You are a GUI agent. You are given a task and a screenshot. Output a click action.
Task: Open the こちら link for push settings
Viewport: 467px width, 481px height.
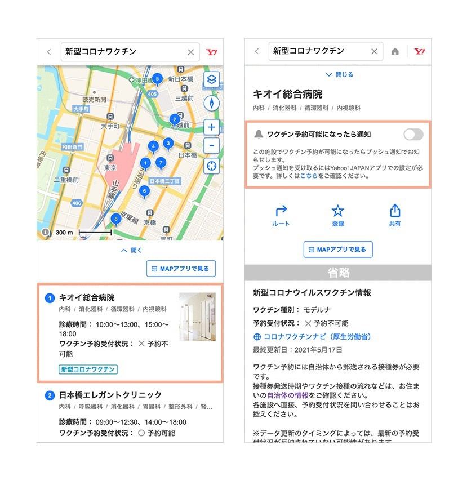click(x=309, y=176)
